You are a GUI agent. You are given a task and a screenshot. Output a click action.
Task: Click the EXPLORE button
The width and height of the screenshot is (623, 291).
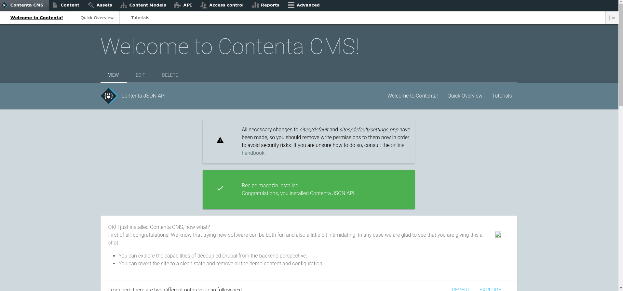coord(490,289)
